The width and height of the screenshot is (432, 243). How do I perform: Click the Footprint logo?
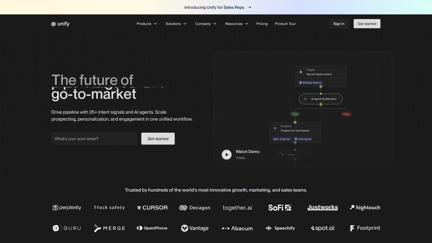[365, 228]
